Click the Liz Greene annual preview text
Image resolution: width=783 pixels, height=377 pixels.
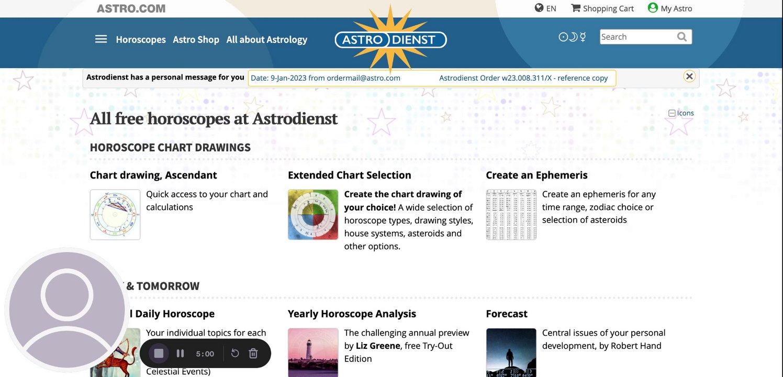[x=407, y=346]
